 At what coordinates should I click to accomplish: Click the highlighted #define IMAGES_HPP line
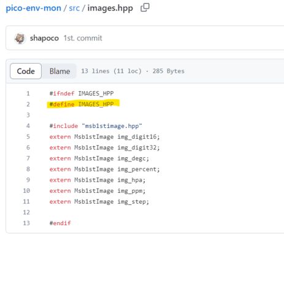pyautogui.click(x=82, y=104)
